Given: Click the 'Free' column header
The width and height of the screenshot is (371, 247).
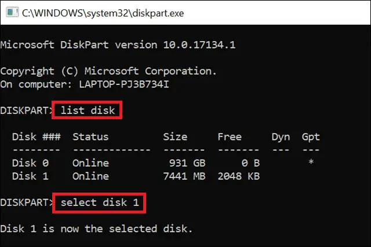Looking at the screenshot, I should [230, 137].
